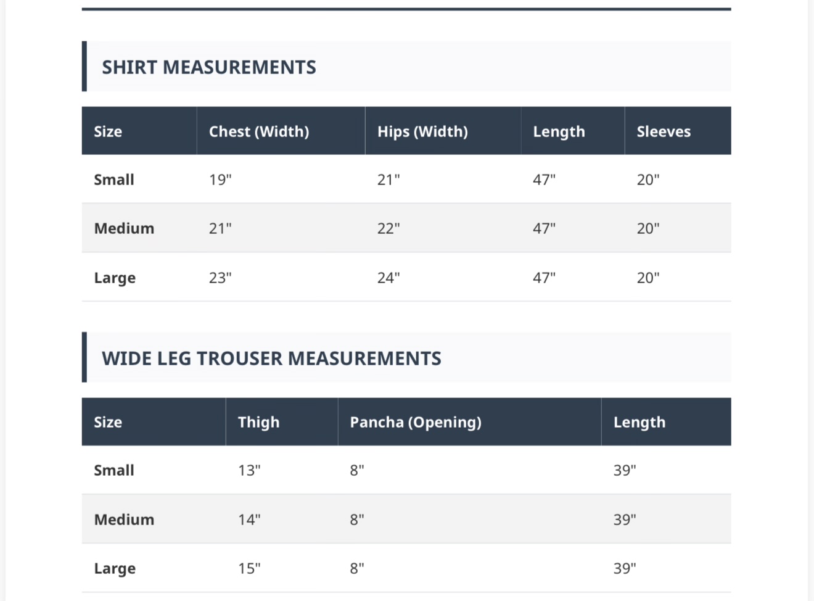The image size is (814, 601).
Task: Click the Wide Leg Trouser Measurements heading
Action: point(271,358)
